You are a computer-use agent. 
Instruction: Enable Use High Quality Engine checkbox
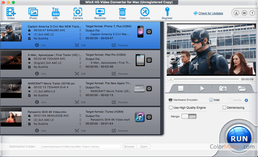(171, 108)
